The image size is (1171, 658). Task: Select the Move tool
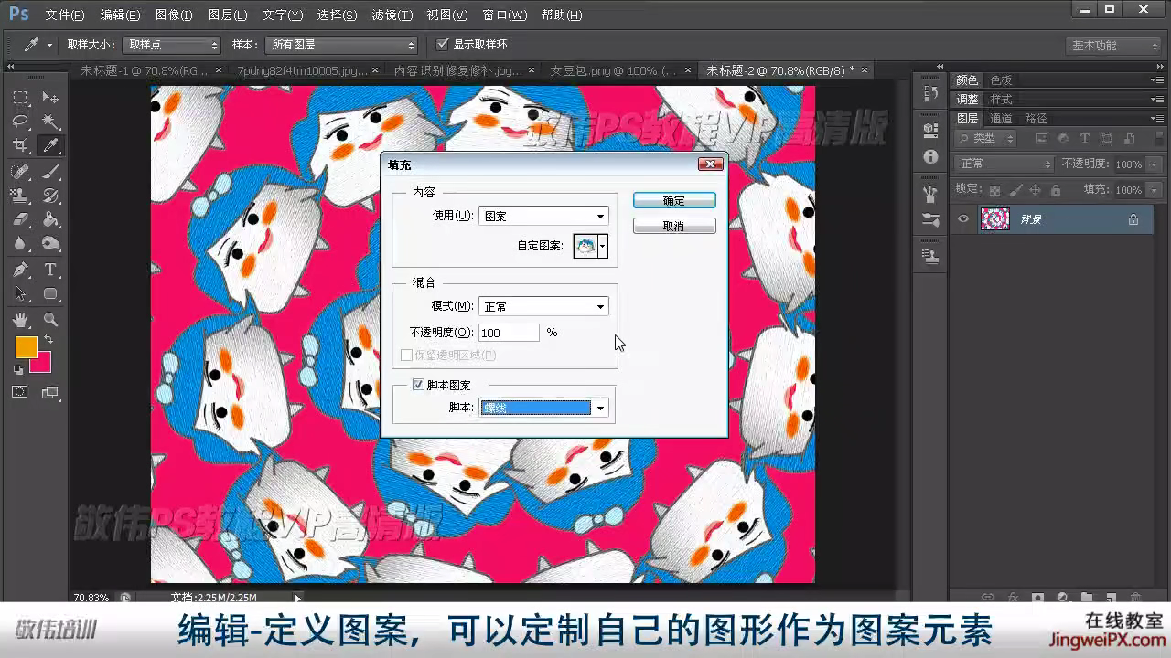point(50,98)
